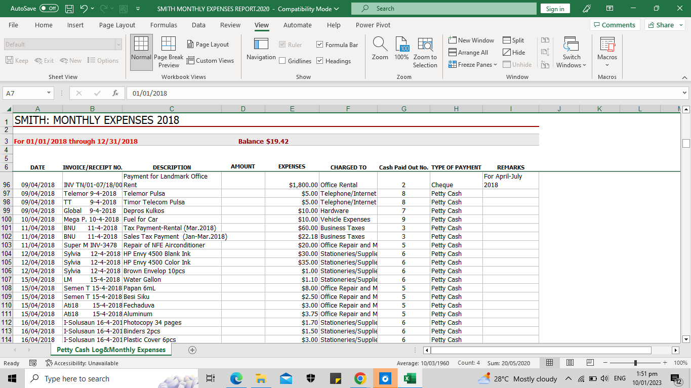
Task: Open Page Break Preview
Action: click(x=169, y=52)
